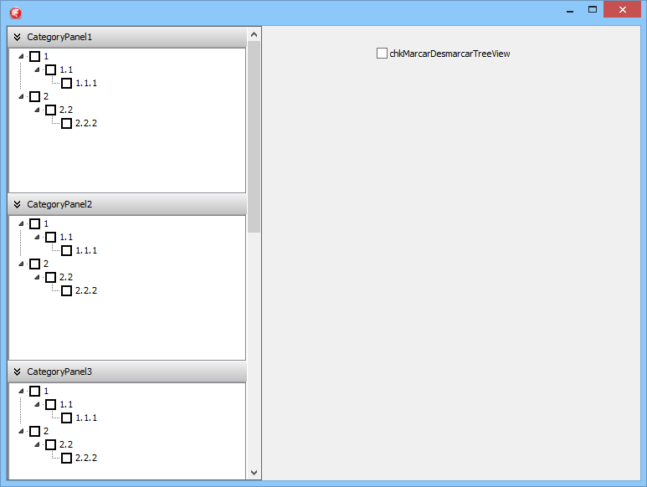Check node 1.1.1 in CategoryPanel3 tree
647x487 pixels.
[x=66, y=418]
